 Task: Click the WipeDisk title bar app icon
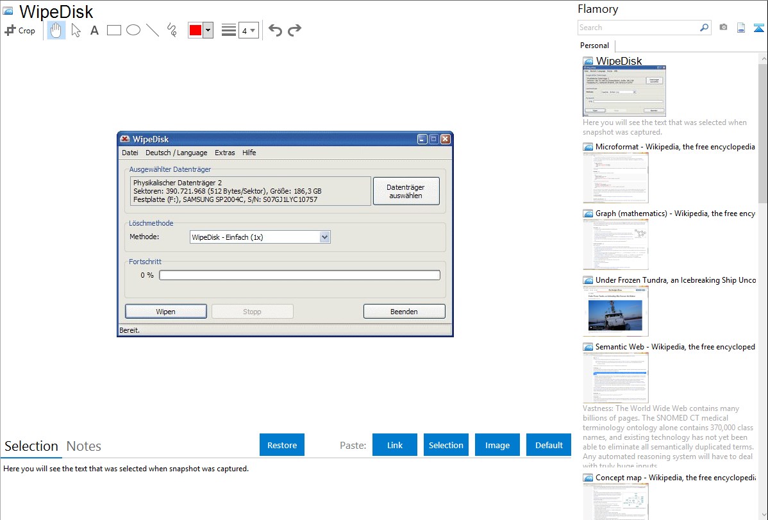pos(125,139)
